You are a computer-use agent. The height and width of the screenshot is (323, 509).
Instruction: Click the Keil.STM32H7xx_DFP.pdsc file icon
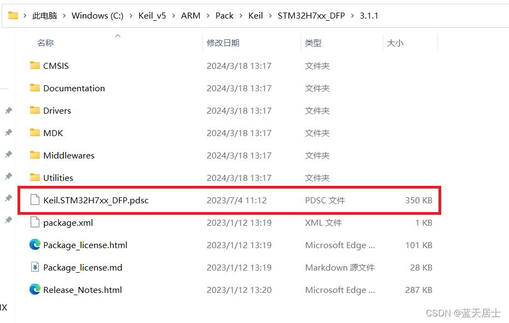(x=35, y=199)
